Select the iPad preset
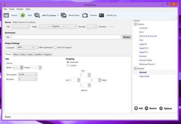Viewport: 181px width, 124px height. (x=141, y=40)
